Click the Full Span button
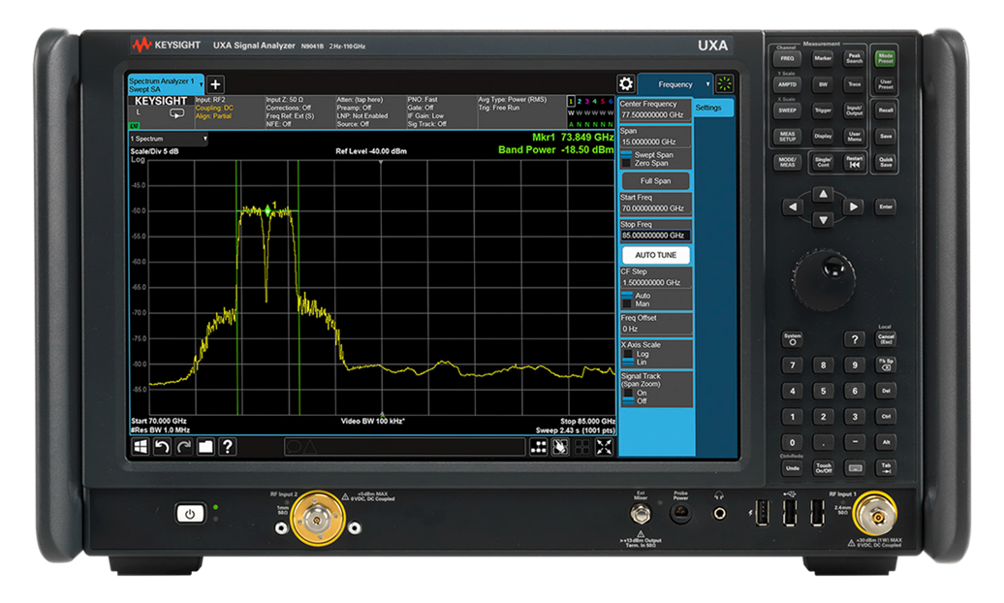 (656, 180)
